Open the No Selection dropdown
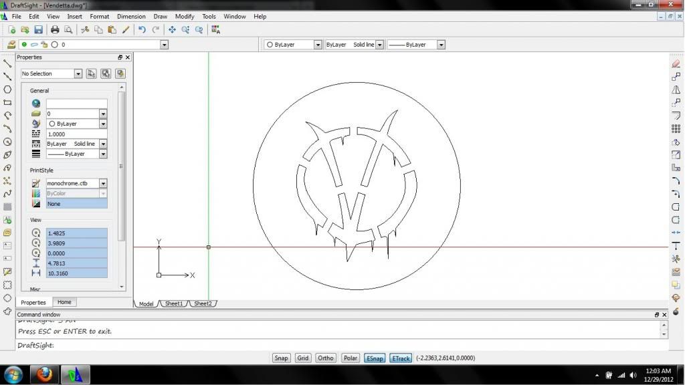 point(78,74)
